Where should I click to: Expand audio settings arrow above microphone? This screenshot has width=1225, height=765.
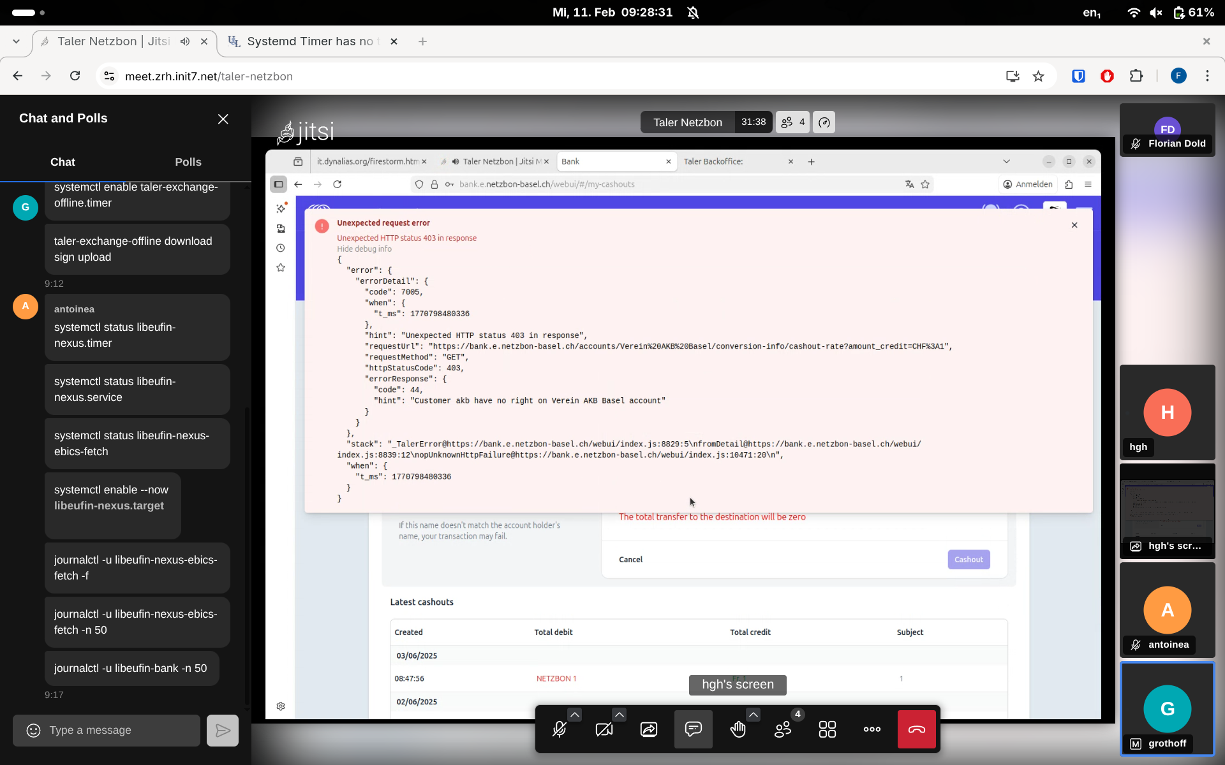point(574,715)
